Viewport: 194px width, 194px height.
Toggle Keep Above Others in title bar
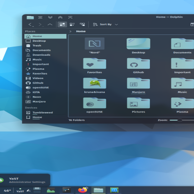[x=60, y=17]
